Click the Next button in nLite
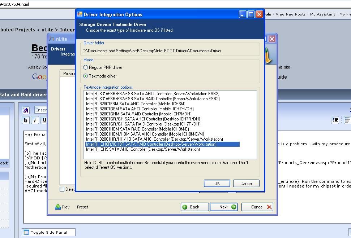The height and width of the screenshot is (238, 351). point(223,207)
